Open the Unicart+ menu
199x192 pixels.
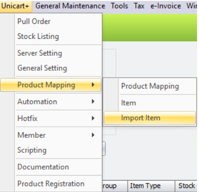pos(16,6)
